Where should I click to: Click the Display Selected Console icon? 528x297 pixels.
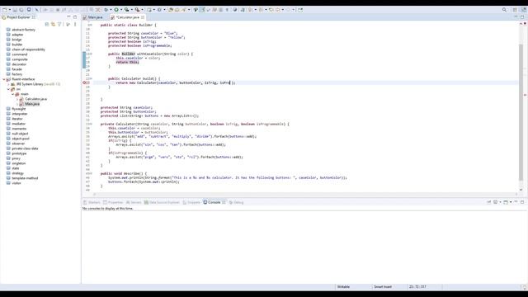pyautogui.click(x=496, y=202)
